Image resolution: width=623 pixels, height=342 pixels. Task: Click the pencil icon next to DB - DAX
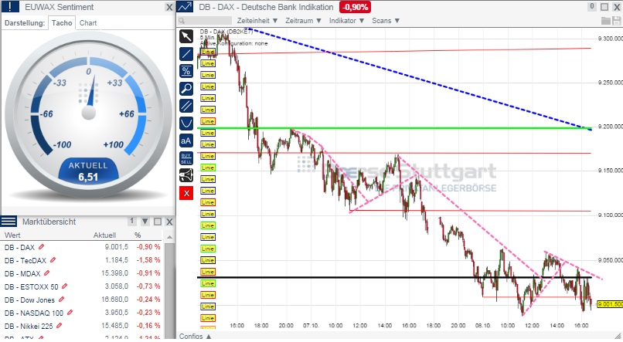[x=41, y=247]
